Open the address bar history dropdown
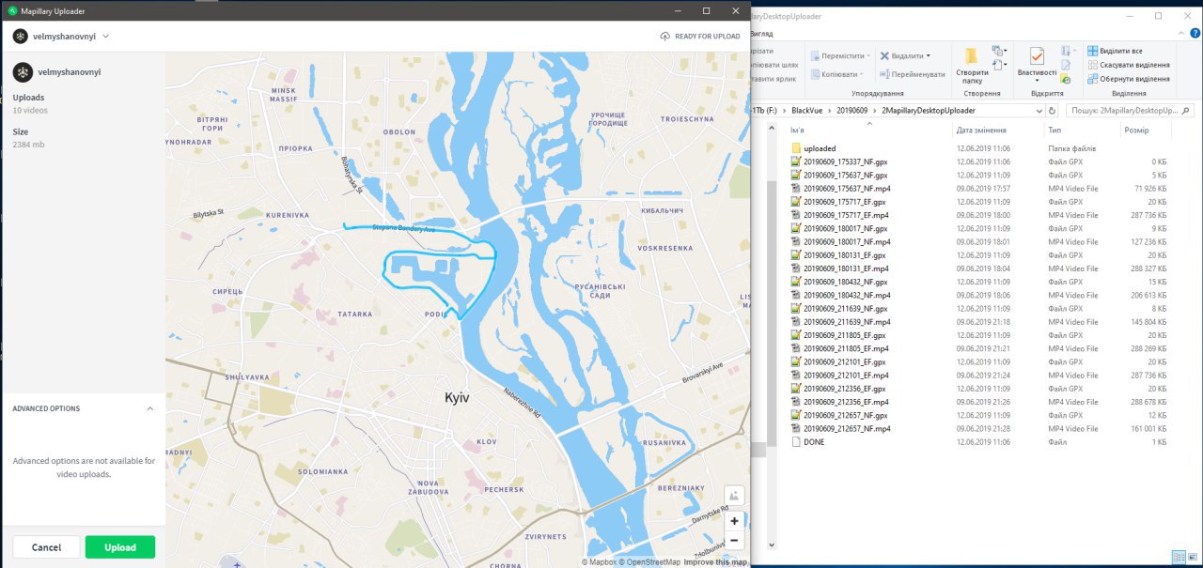The height and width of the screenshot is (568, 1203). pos(1040,110)
